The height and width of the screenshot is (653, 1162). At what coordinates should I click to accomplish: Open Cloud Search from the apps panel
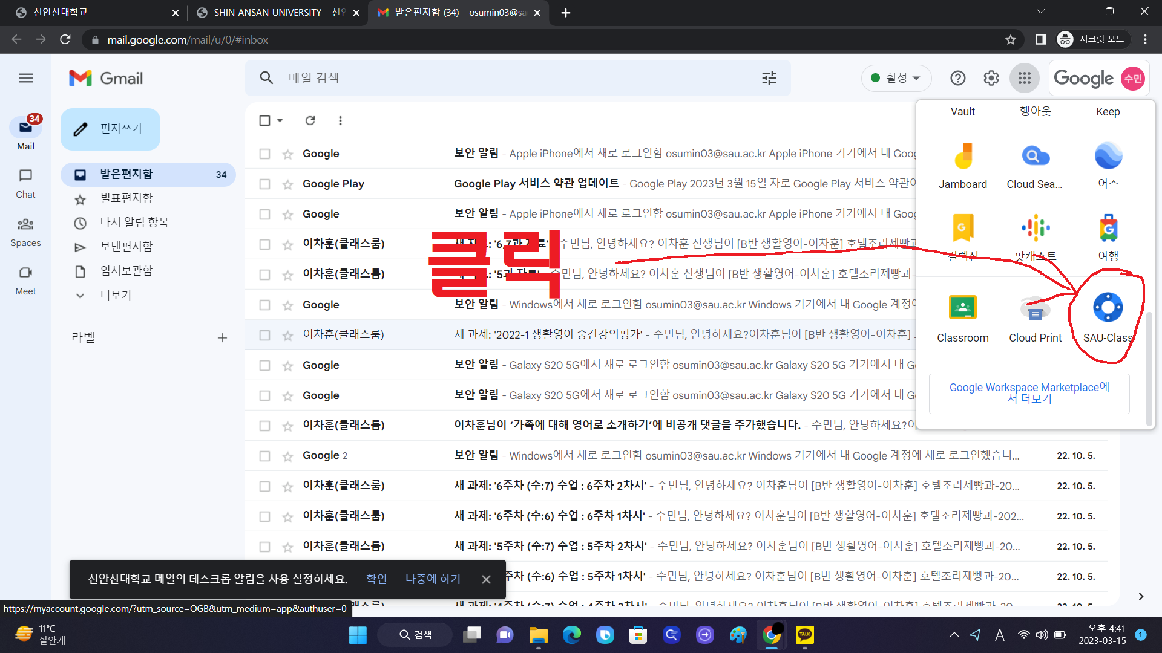tap(1034, 166)
